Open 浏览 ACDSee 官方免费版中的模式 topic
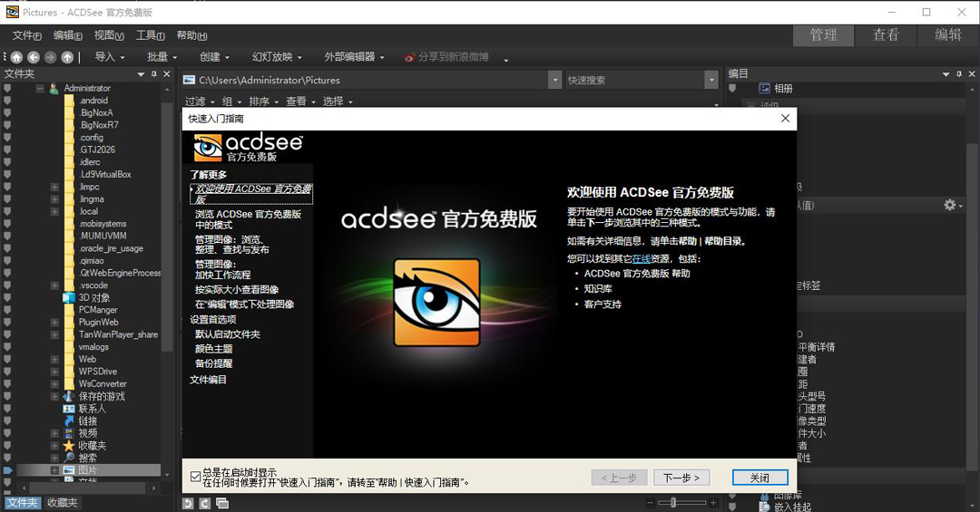The image size is (980, 512). [x=248, y=219]
